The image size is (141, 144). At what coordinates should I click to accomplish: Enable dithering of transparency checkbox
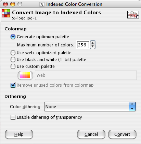pyautogui.click(x=13, y=117)
